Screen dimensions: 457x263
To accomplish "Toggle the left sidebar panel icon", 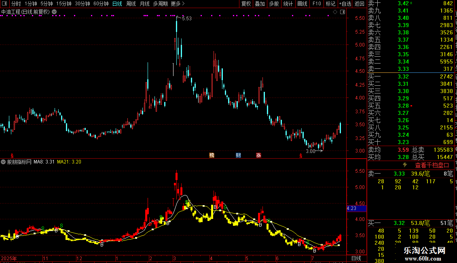I will pyautogui.click(x=4, y=4).
